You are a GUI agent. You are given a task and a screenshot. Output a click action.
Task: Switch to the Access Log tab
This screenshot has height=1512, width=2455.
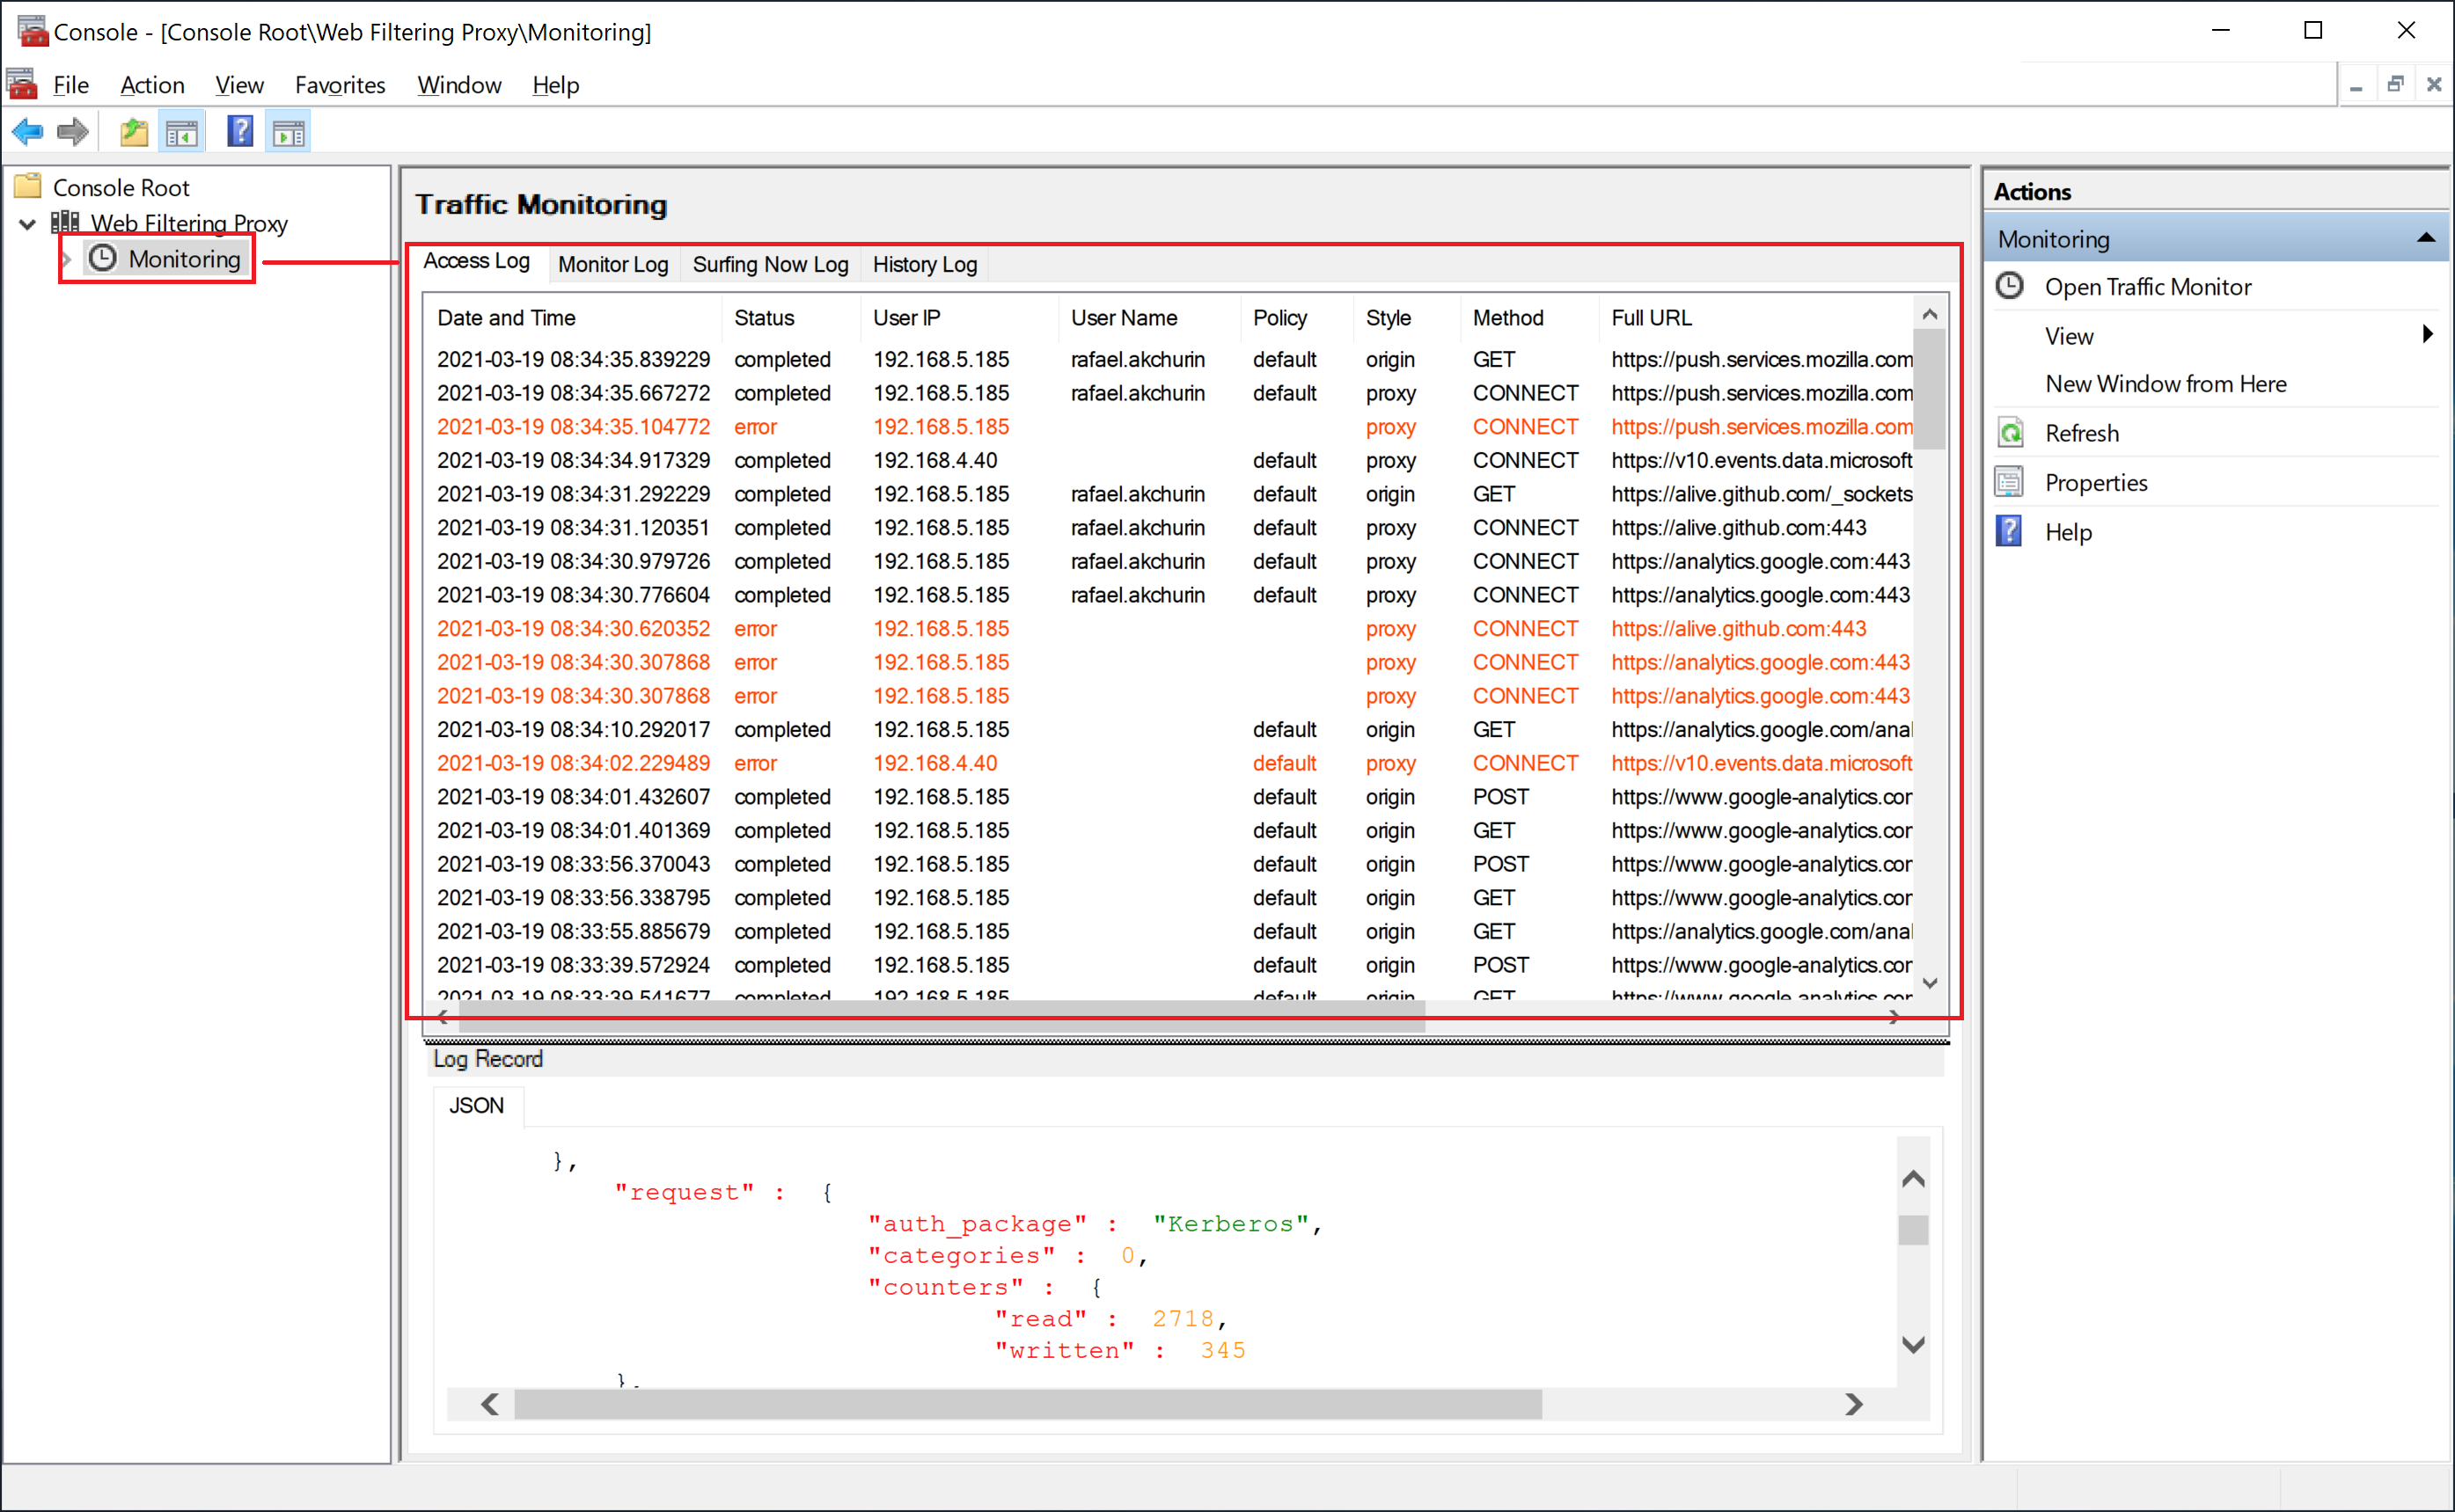click(476, 261)
